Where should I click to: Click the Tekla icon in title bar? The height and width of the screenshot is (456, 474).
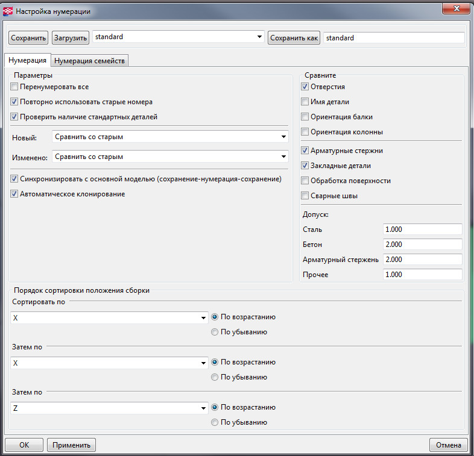point(8,11)
